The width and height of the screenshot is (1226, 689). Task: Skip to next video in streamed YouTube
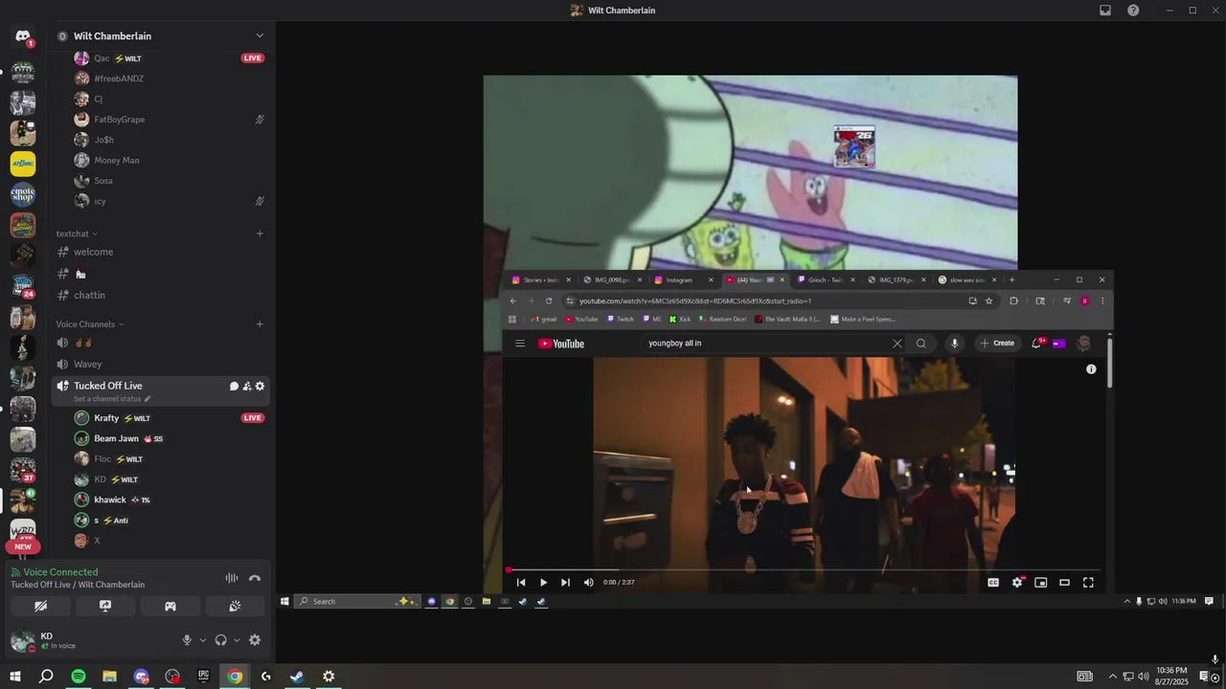[565, 582]
